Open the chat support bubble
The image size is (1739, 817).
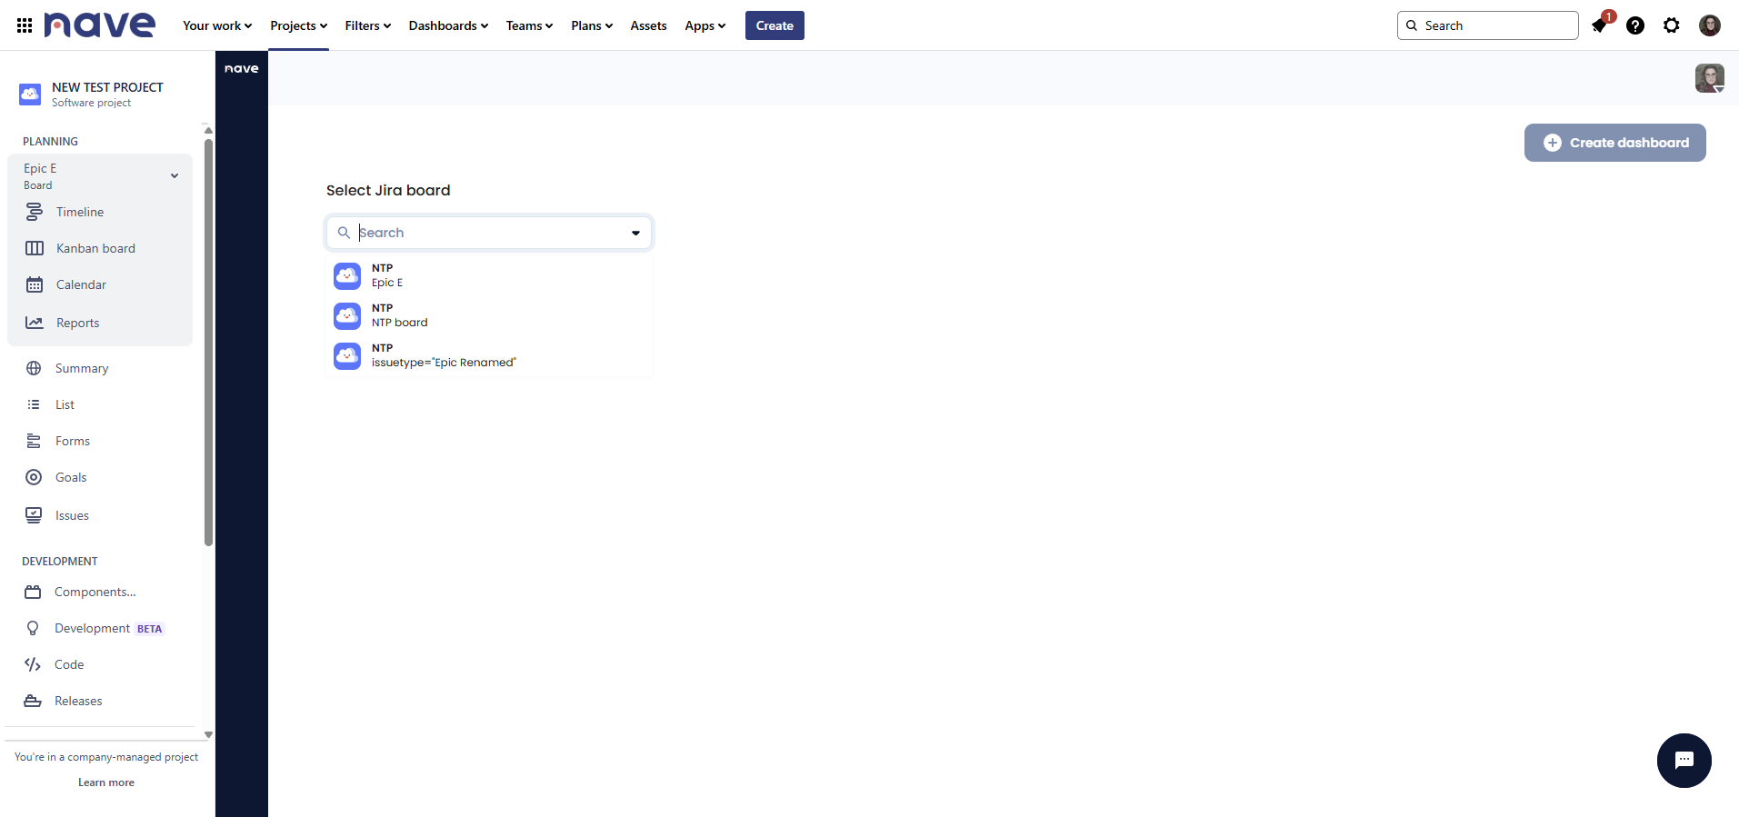(x=1684, y=761)
